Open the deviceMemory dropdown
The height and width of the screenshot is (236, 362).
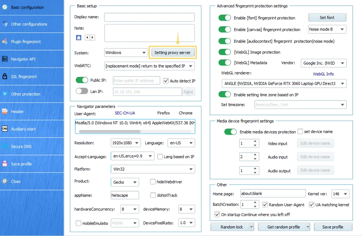coord(186,209)
